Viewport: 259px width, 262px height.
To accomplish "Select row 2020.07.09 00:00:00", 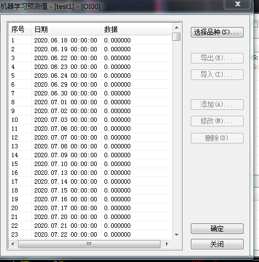I will (x=90, y=155).
